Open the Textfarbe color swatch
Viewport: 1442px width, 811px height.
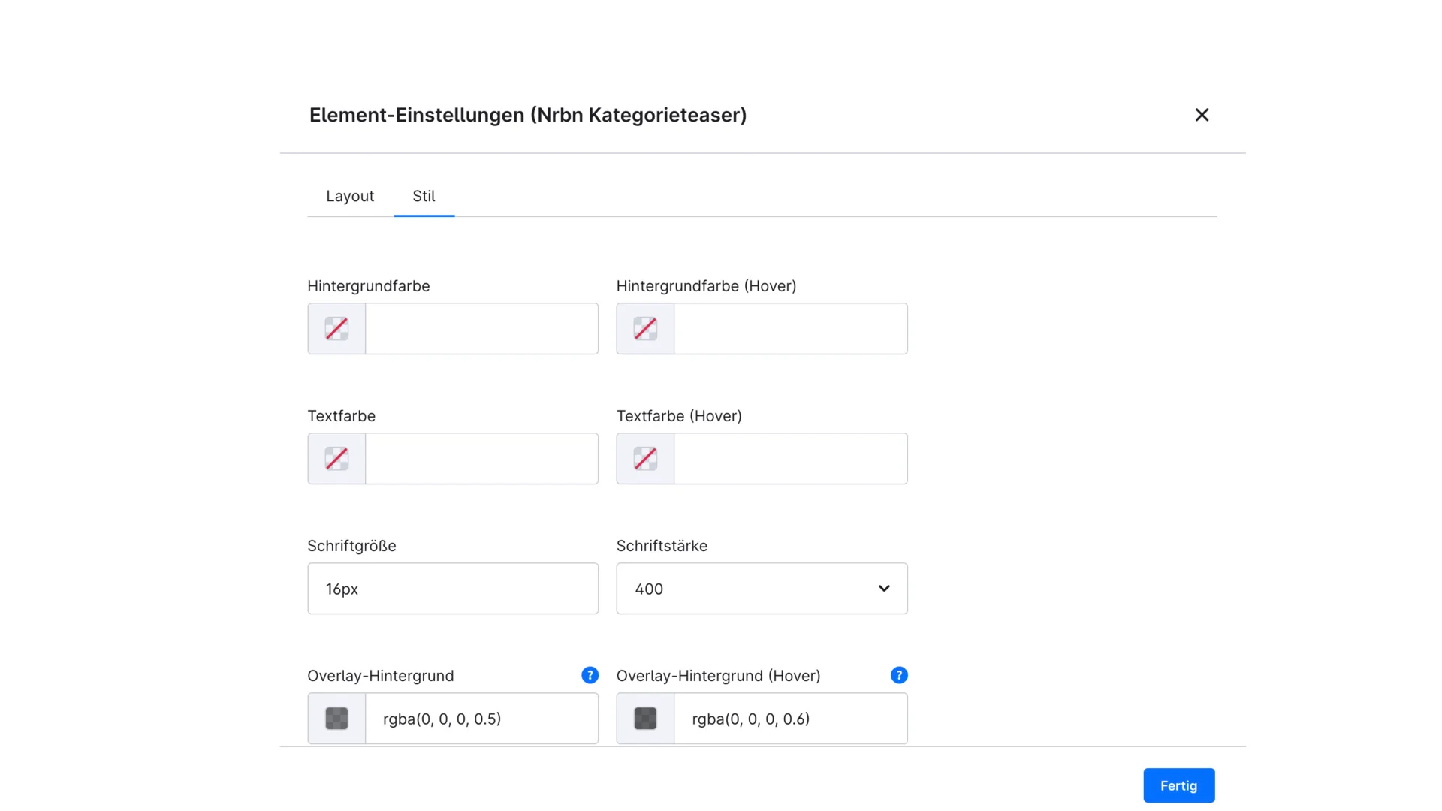(x=336, y=459)
